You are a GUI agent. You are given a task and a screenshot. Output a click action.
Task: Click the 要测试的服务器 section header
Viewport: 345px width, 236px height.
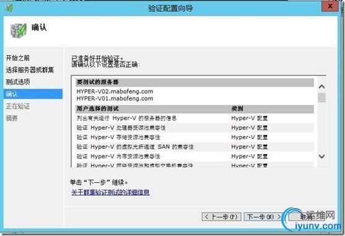[194, 82]
